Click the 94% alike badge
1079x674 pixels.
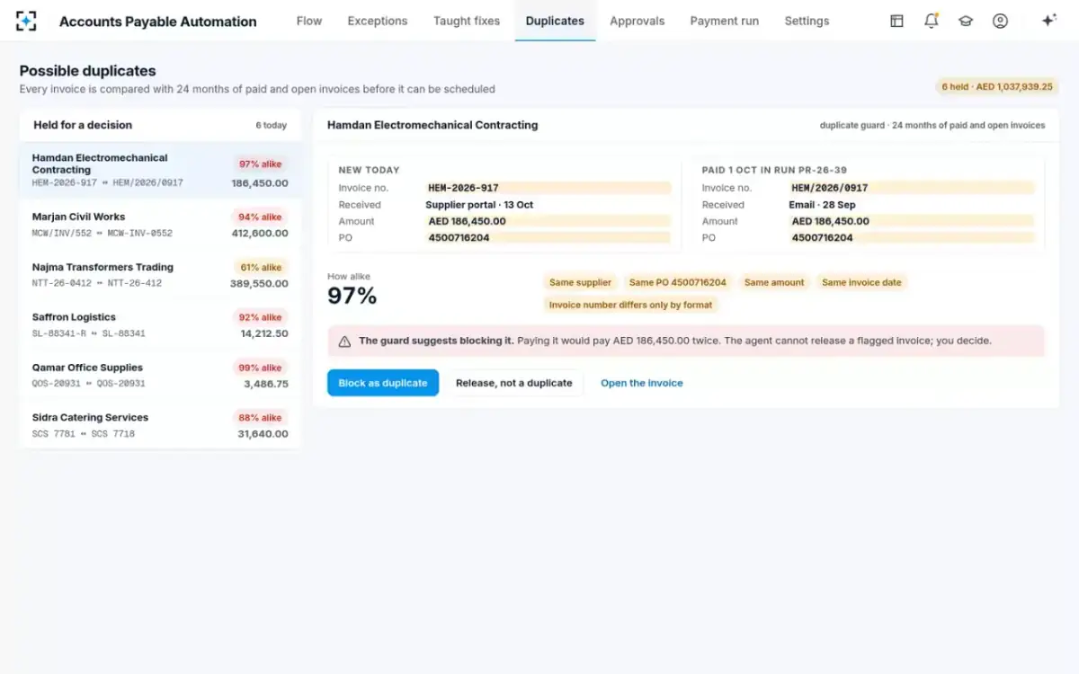(x=261, y=217)
